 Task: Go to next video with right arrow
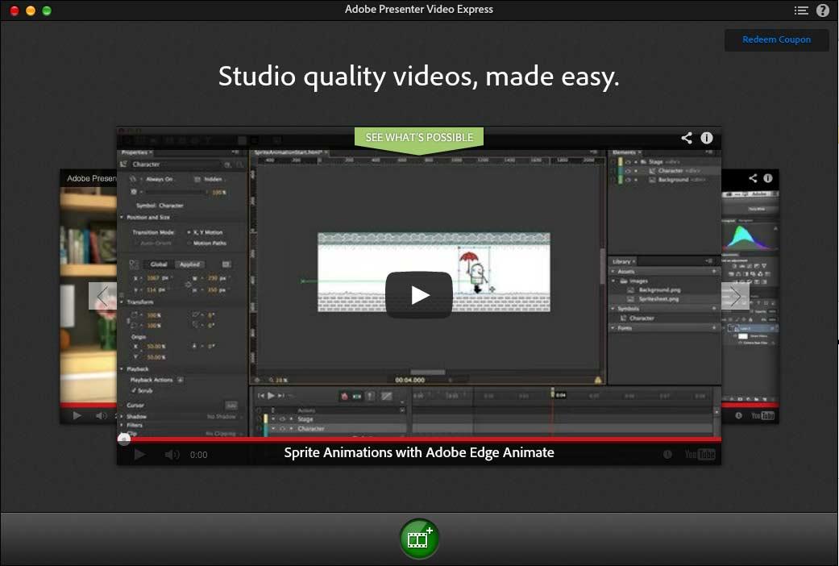pyautogui.click(x=735, y=296)
